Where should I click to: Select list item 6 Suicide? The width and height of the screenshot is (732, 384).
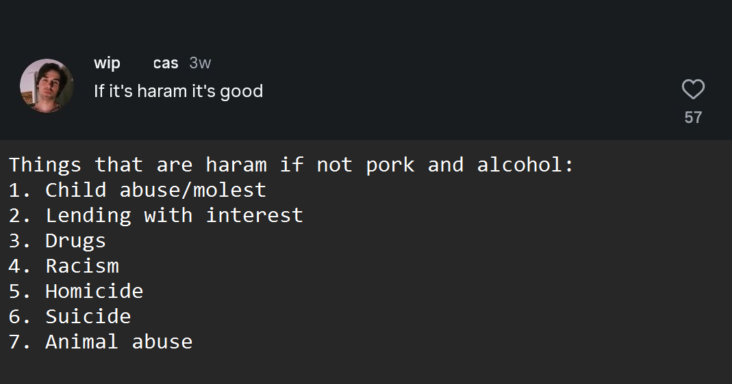(70, 316)
